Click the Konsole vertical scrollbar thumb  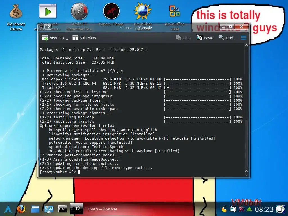tap(246, 144)
